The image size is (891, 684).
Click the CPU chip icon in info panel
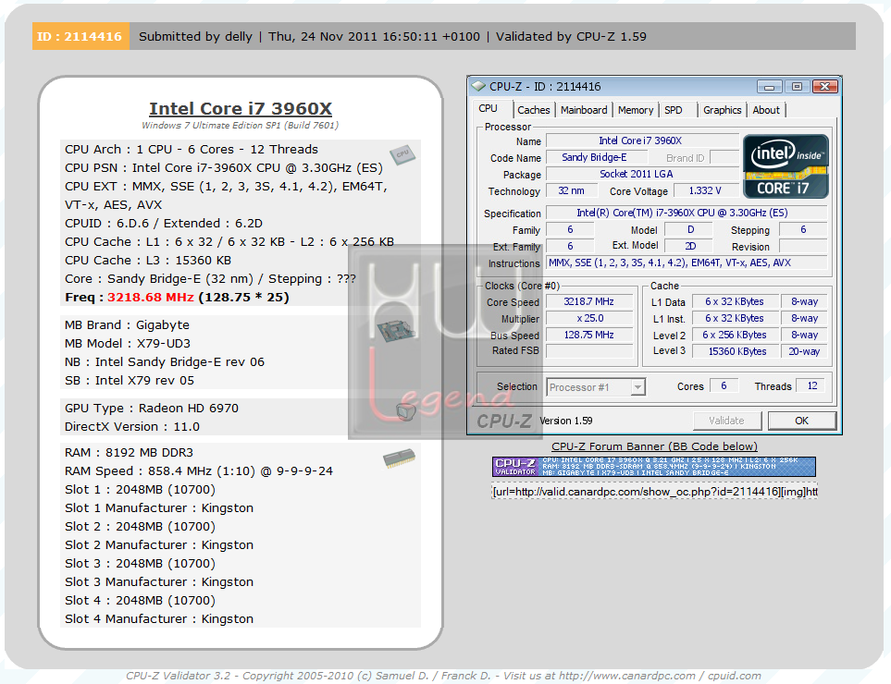(x=402, y=154)
